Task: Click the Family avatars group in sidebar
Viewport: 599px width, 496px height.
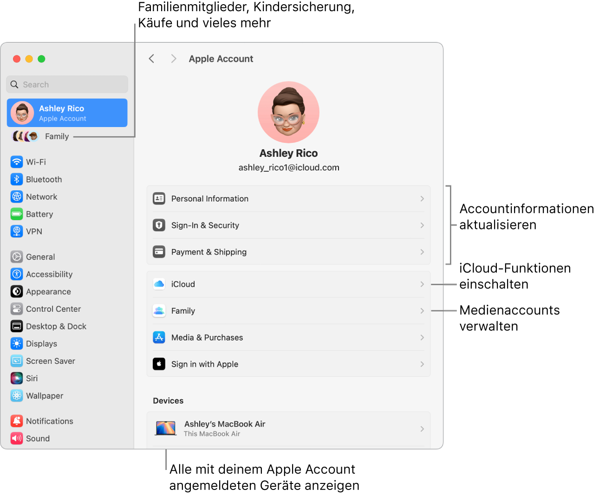Action: click(x=25, y=136)
